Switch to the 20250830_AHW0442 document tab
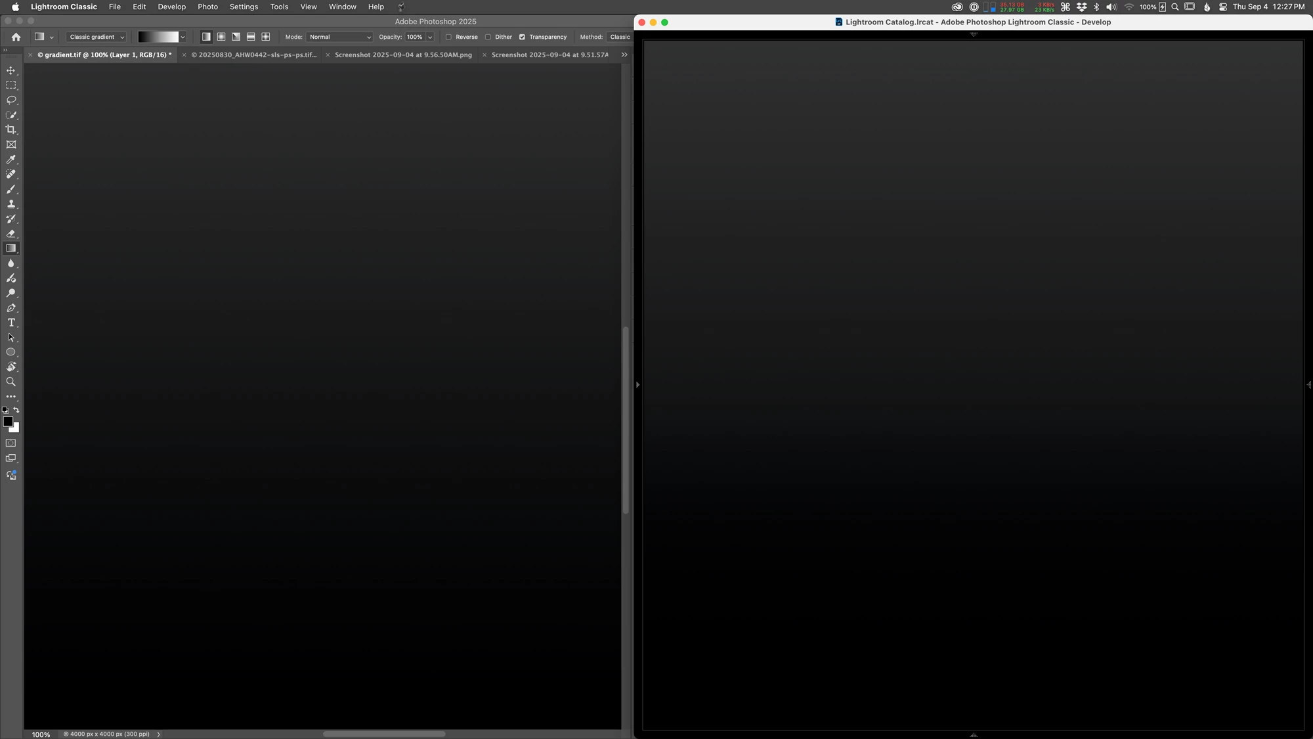Image resolution: width=1313 pixels, height=739 pixels. coord(253,55)
